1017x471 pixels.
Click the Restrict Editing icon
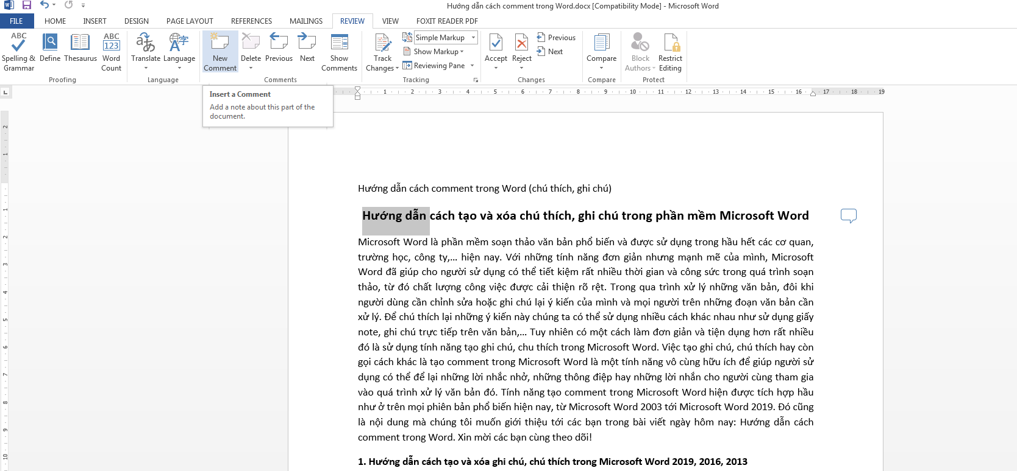coord(670,44)
